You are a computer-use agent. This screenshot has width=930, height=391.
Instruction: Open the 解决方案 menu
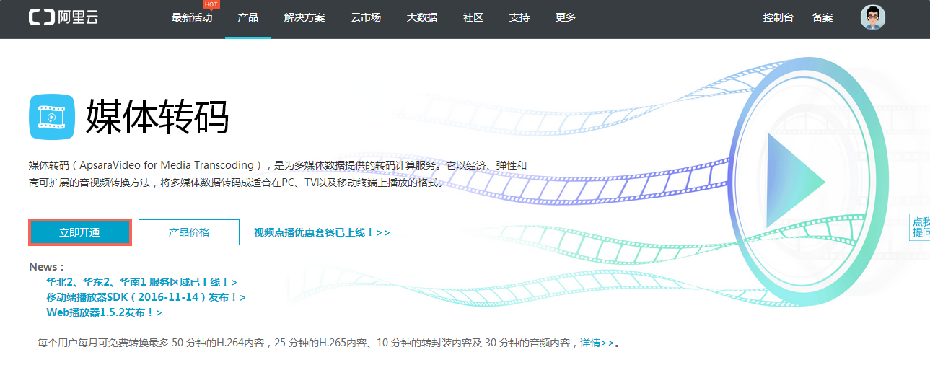304,17
